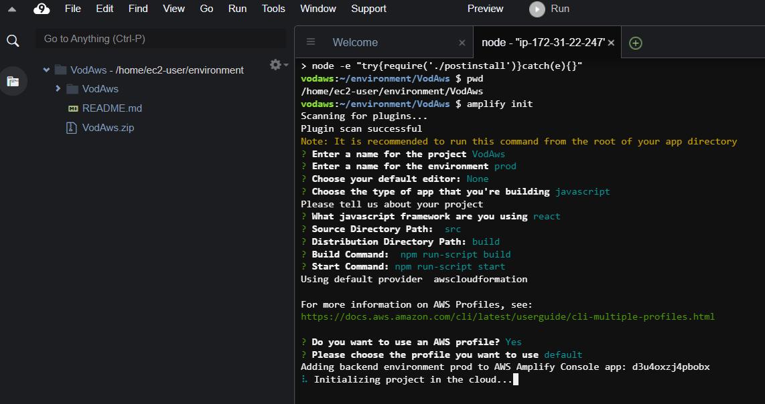Click the root VodAws folder icon
This screenshot has height=404, width=765.
(60, 70)
